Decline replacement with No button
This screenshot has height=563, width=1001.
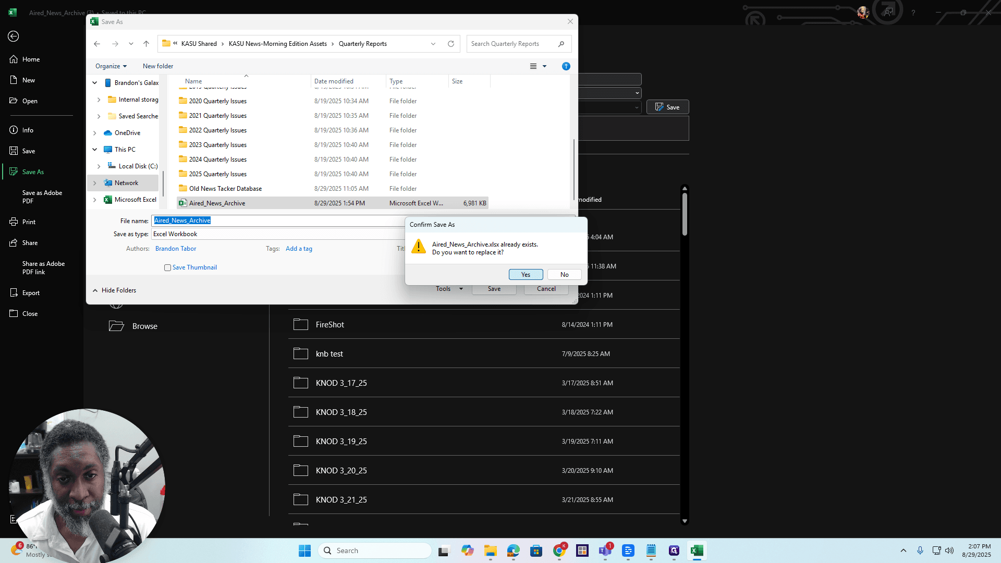564,275
